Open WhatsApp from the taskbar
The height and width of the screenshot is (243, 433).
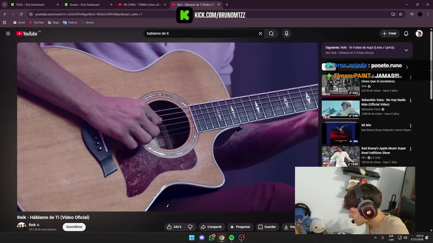pos(212,238)
